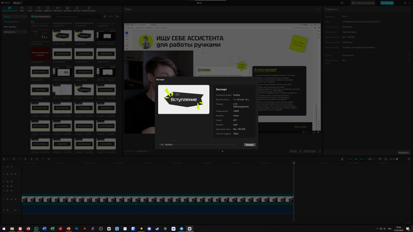
Task: Expand the Библиотека section in sidebar
Action: (x=15, y=32)
